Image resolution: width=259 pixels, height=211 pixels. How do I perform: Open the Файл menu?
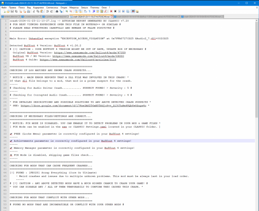tap(4, 8)
